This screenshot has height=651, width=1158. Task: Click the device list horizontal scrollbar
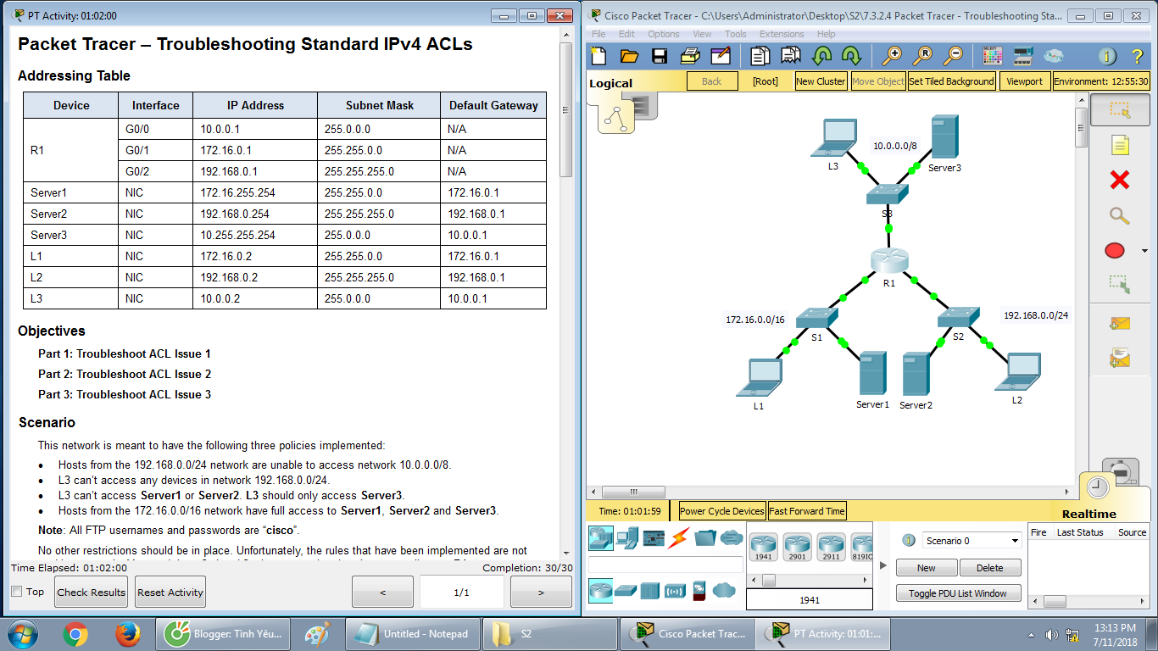[x=769, y=581]
